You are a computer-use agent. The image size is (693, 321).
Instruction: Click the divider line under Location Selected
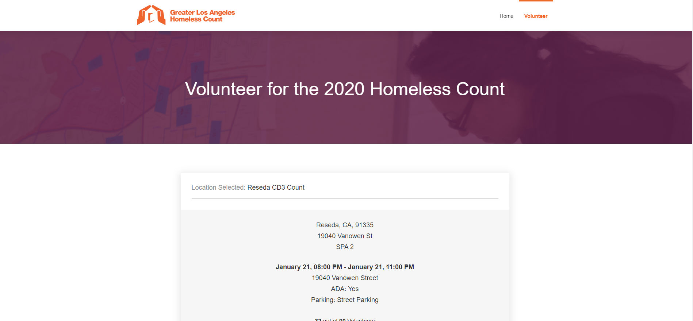(345, 198)
